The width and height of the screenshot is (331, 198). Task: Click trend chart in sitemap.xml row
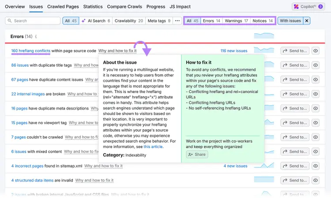coord(264,165)
